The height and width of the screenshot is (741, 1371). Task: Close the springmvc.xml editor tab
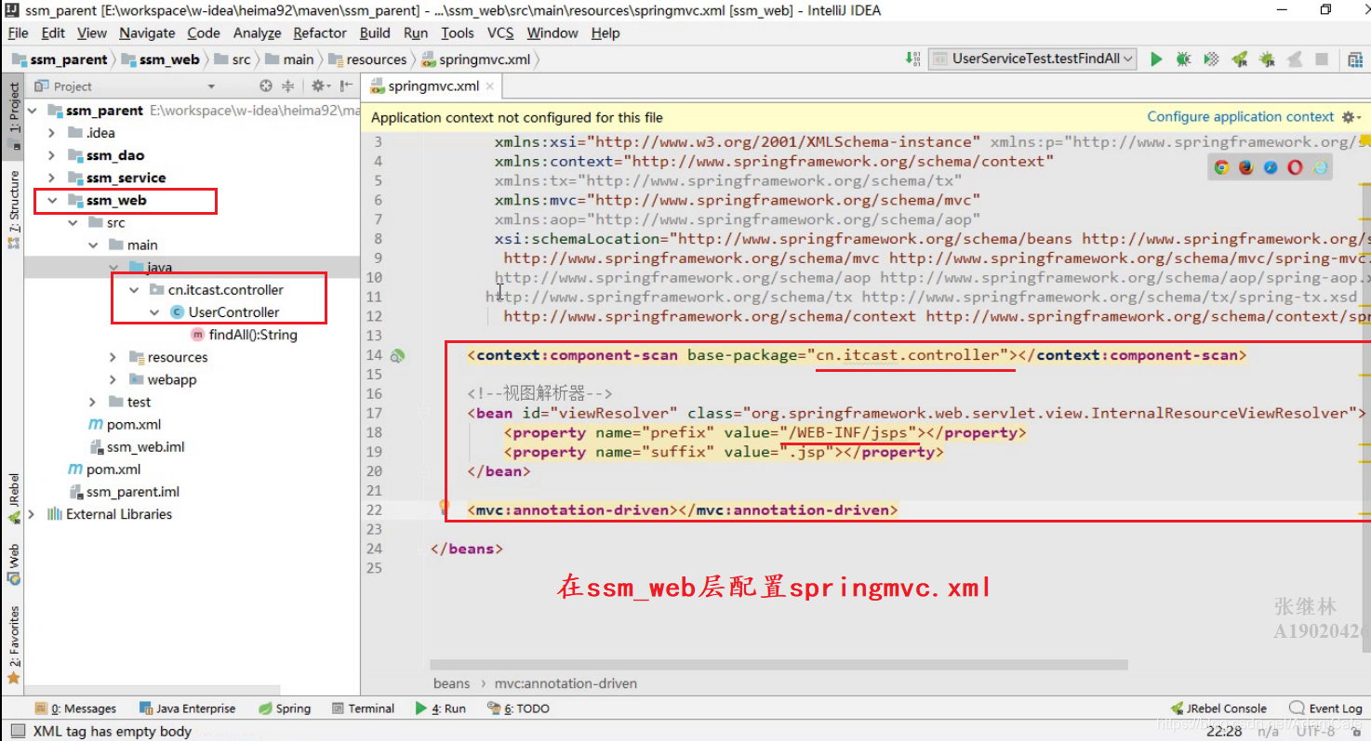tap(490, 86)
